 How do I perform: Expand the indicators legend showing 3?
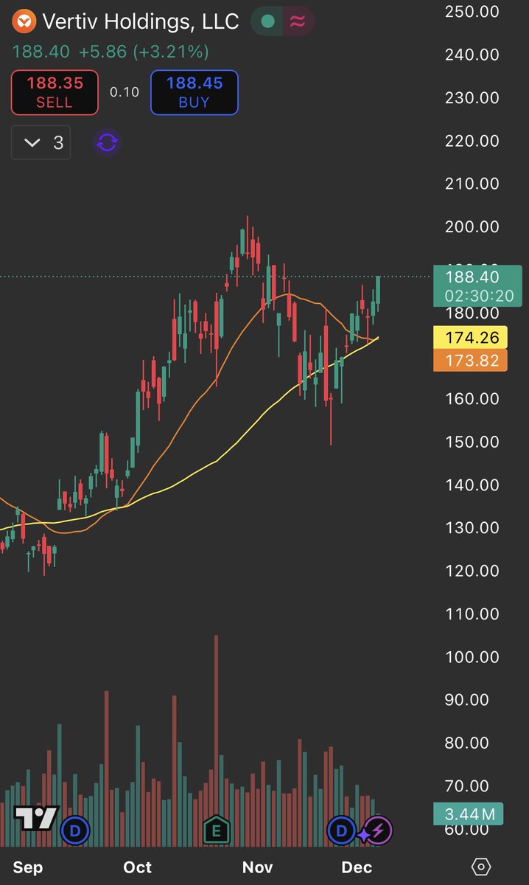tap(42, 142)
